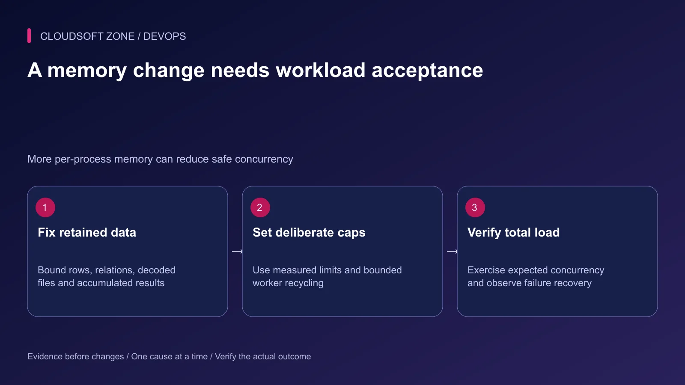The height and width of the screenshot is (385, 685).
Task: Click the numbered circle badge 2
Action: pos(260,207)
